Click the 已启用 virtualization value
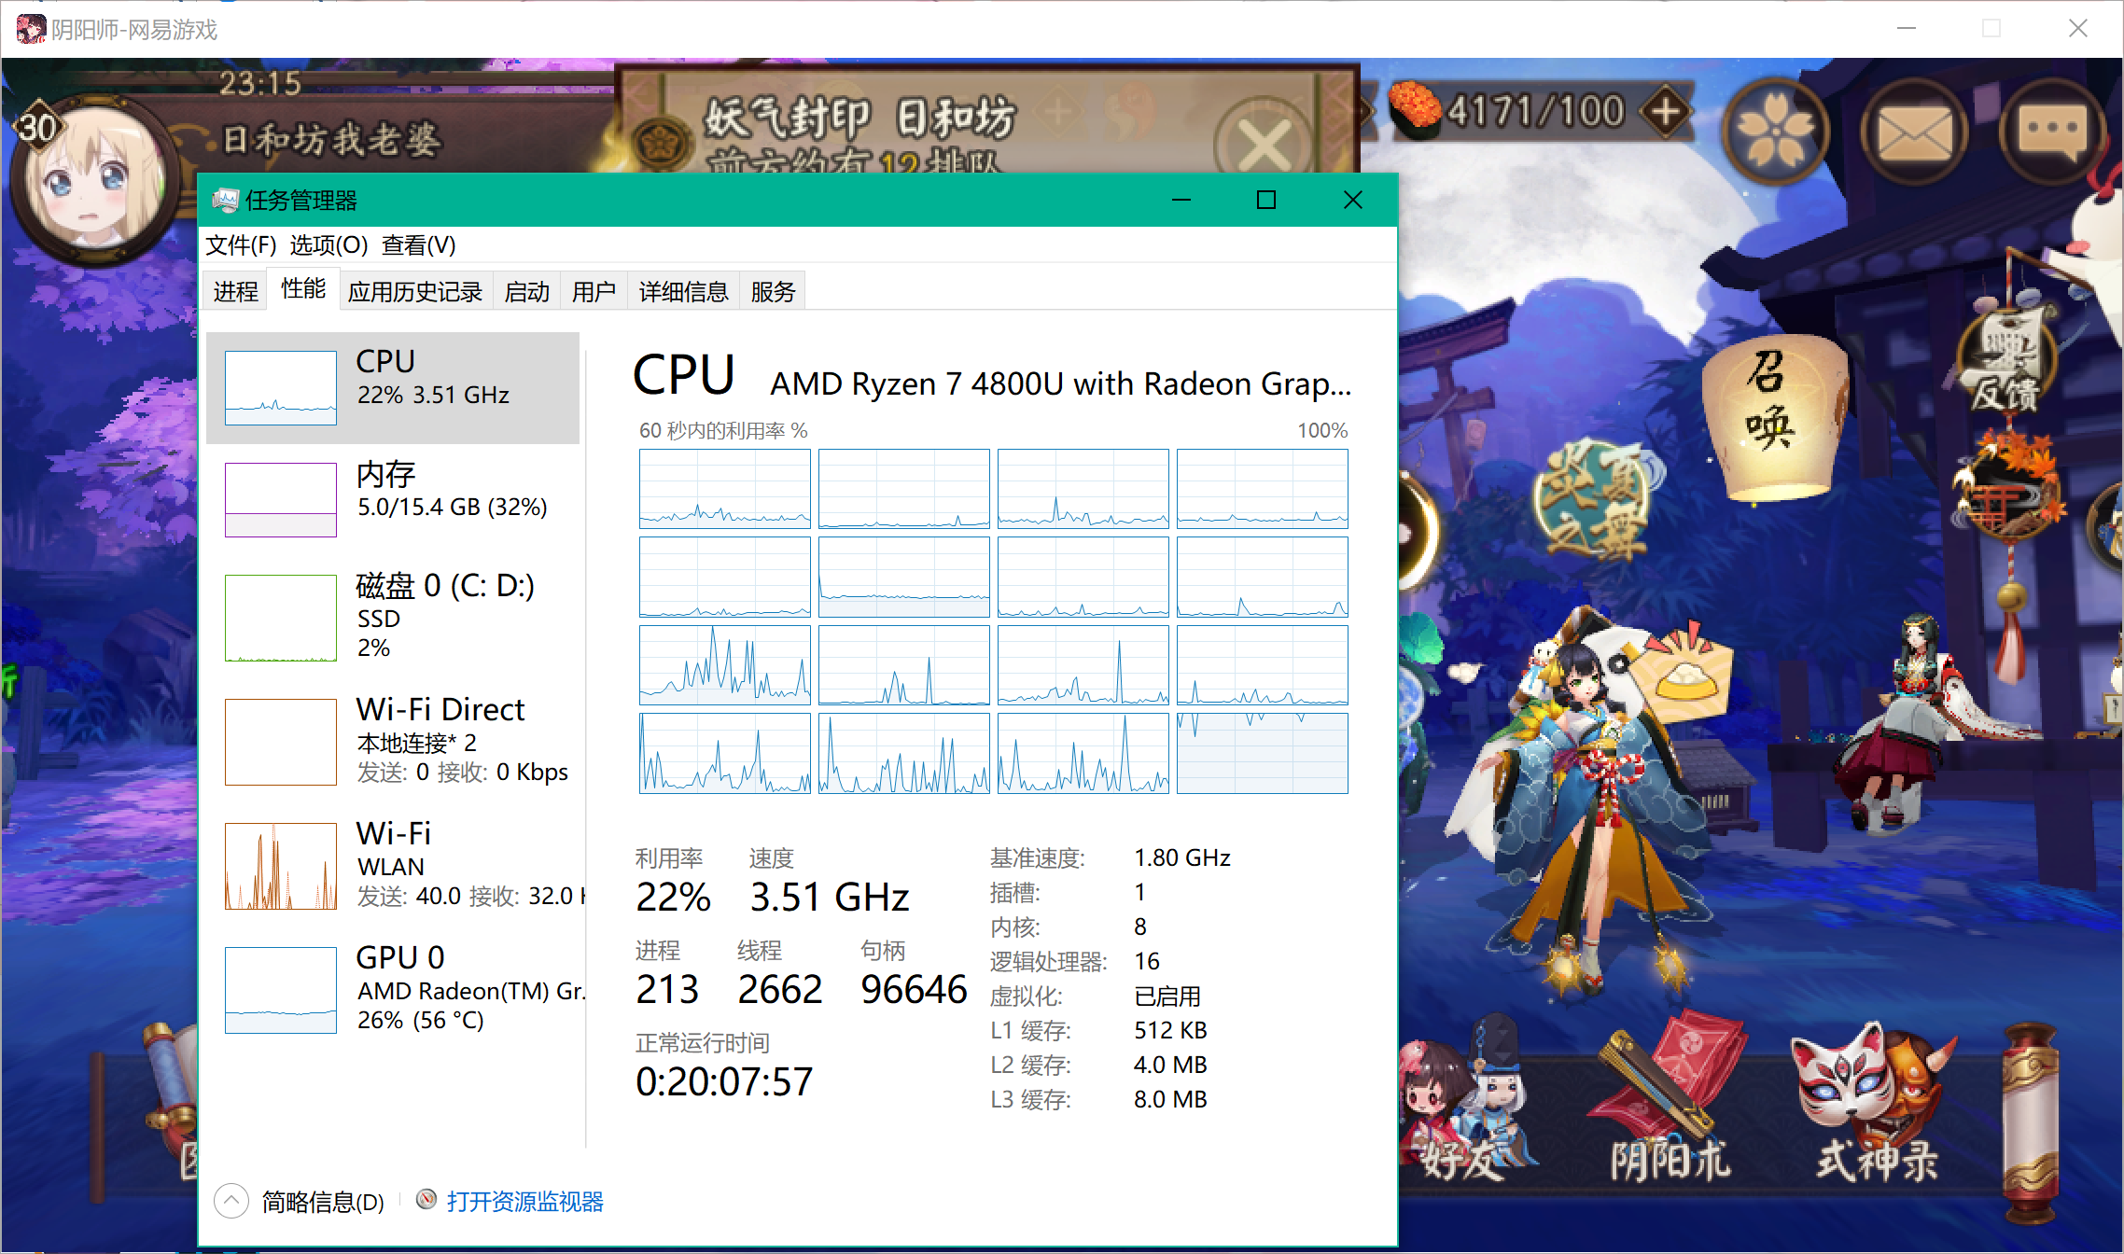This screenshot has width=2124, height=1254. pyautogui.click(x=1167, y=996)
